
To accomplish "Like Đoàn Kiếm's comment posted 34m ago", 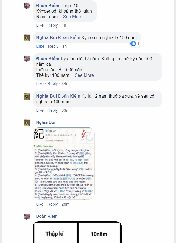I will click(40, 84).
